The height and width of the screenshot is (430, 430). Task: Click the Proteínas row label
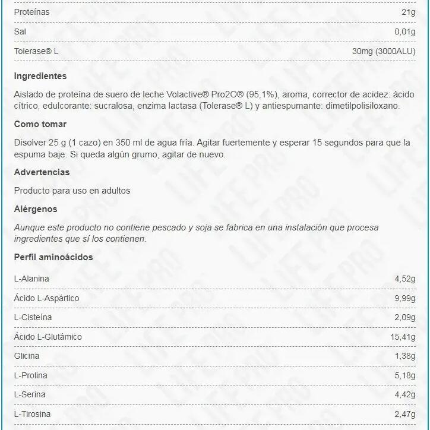click(x=31, y=12)
